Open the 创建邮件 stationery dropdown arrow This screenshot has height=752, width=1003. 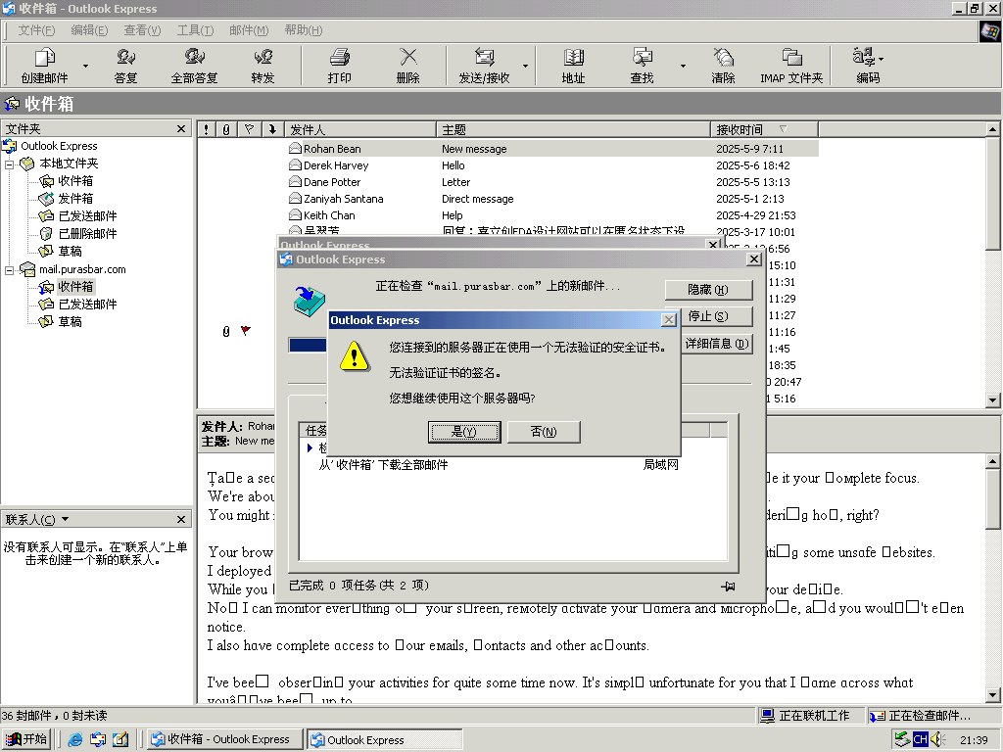(86, 66)
